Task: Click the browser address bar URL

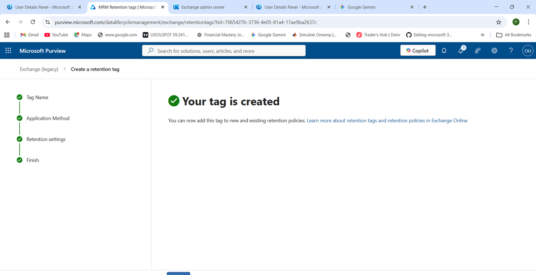Action: [x=186, y=22]
